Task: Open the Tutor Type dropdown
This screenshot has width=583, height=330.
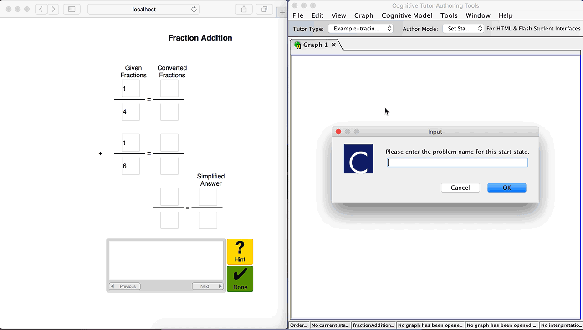Action: [x=360, y=28]
